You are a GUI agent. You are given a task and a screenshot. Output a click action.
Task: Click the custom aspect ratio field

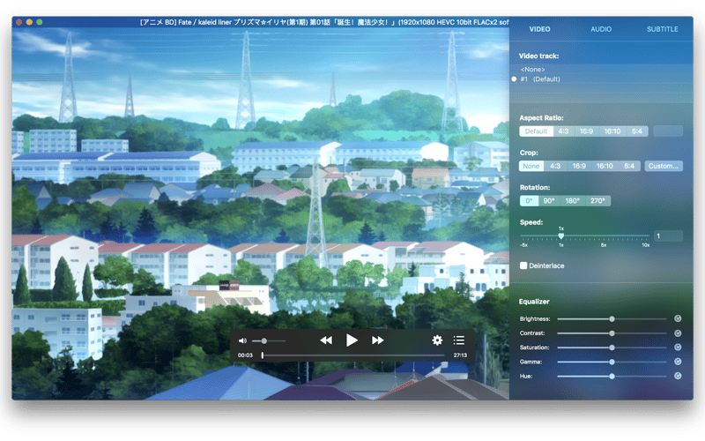tap(668, 131)
